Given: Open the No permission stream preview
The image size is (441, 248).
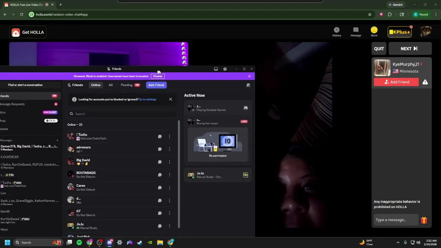Looking at the screenshot, I should tap(218, 144).
